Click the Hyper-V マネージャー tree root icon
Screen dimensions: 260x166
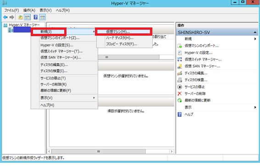pyautogui.click(x=6, y=25)
